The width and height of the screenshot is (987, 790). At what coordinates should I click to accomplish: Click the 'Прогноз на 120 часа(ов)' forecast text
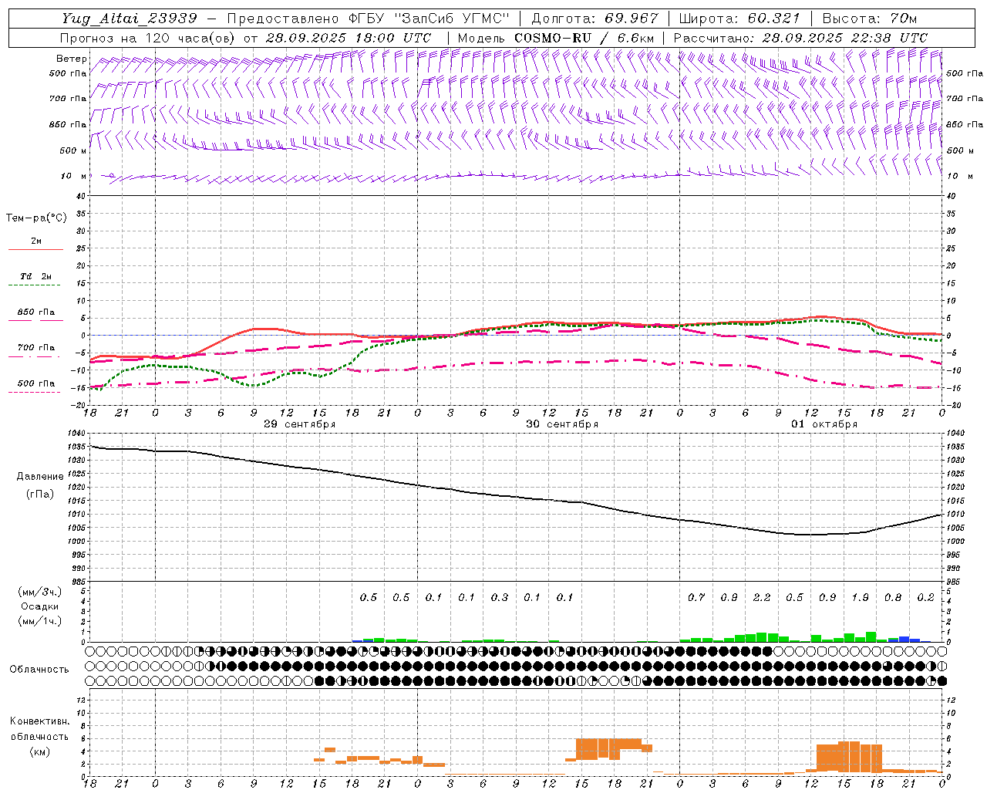pos(148,37)
